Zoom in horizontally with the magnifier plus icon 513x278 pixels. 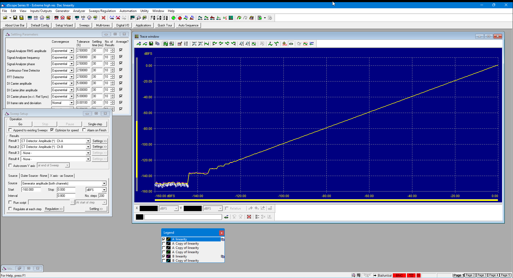(194, 44)
